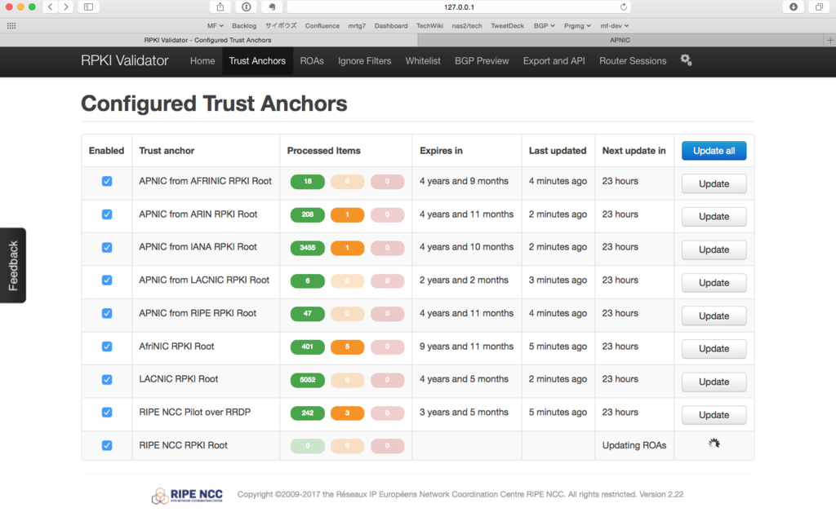The image size is (836, 512).
Task: Update RIPE NCC Pilot over RRDP
Action: [x=714, y=415]
